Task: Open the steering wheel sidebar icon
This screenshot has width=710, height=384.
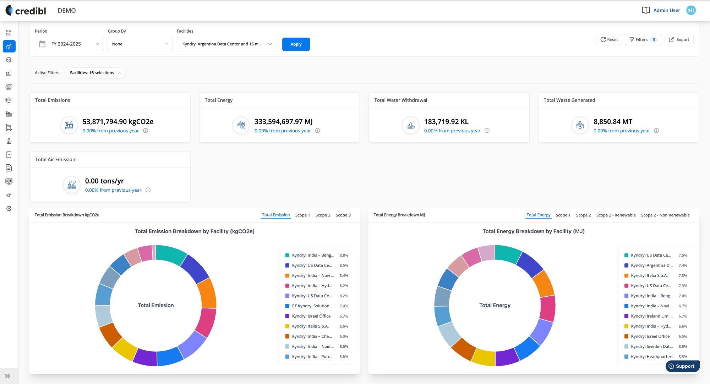Action: pyautogui.click(x=9, y=60)
